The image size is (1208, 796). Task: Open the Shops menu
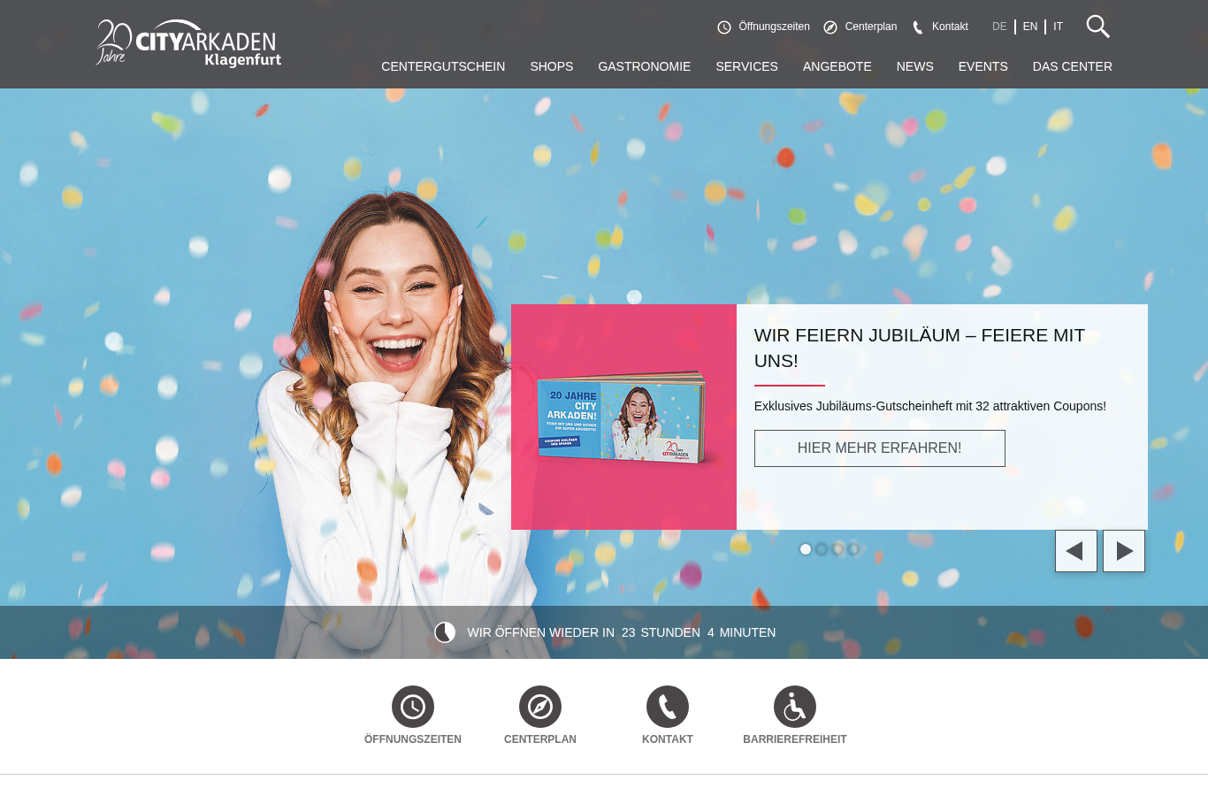tap(552, 66)
